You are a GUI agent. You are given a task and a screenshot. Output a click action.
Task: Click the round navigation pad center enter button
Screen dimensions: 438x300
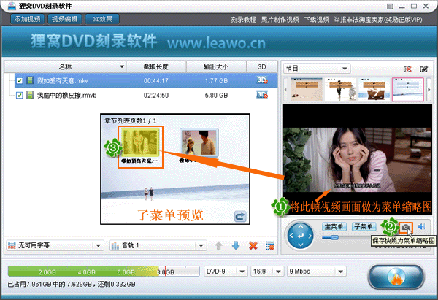pyautogui.click(x=300, y=236)
